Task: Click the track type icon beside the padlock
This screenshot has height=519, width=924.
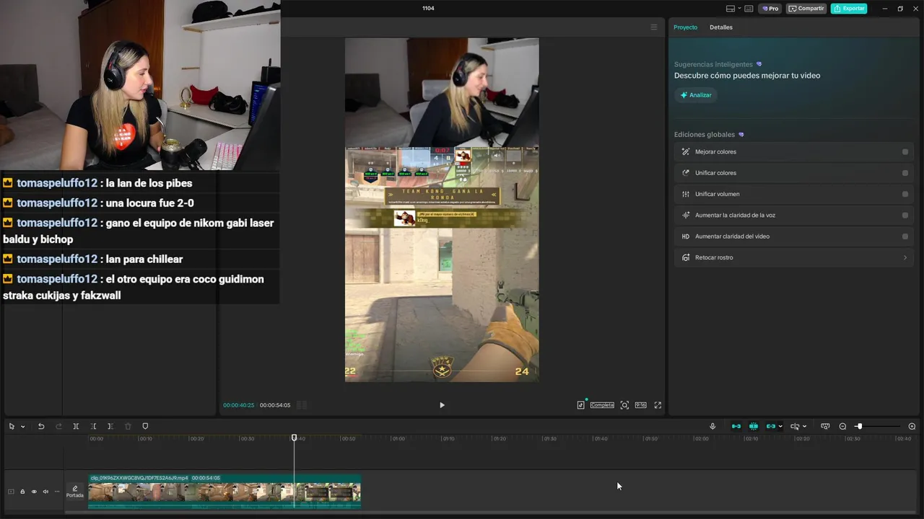Action: click(11, 492)
